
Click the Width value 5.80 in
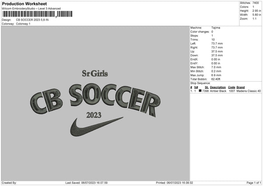click(x=256, y=15)
